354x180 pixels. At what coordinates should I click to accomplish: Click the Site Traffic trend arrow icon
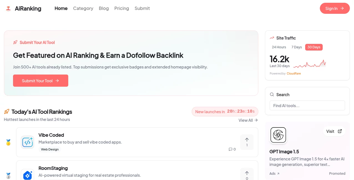pyautogui.click(x=272, y=38)
